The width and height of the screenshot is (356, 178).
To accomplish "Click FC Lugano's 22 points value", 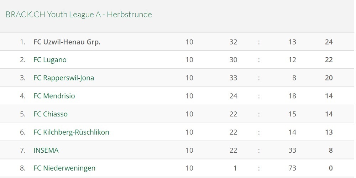I will [329, 60].
